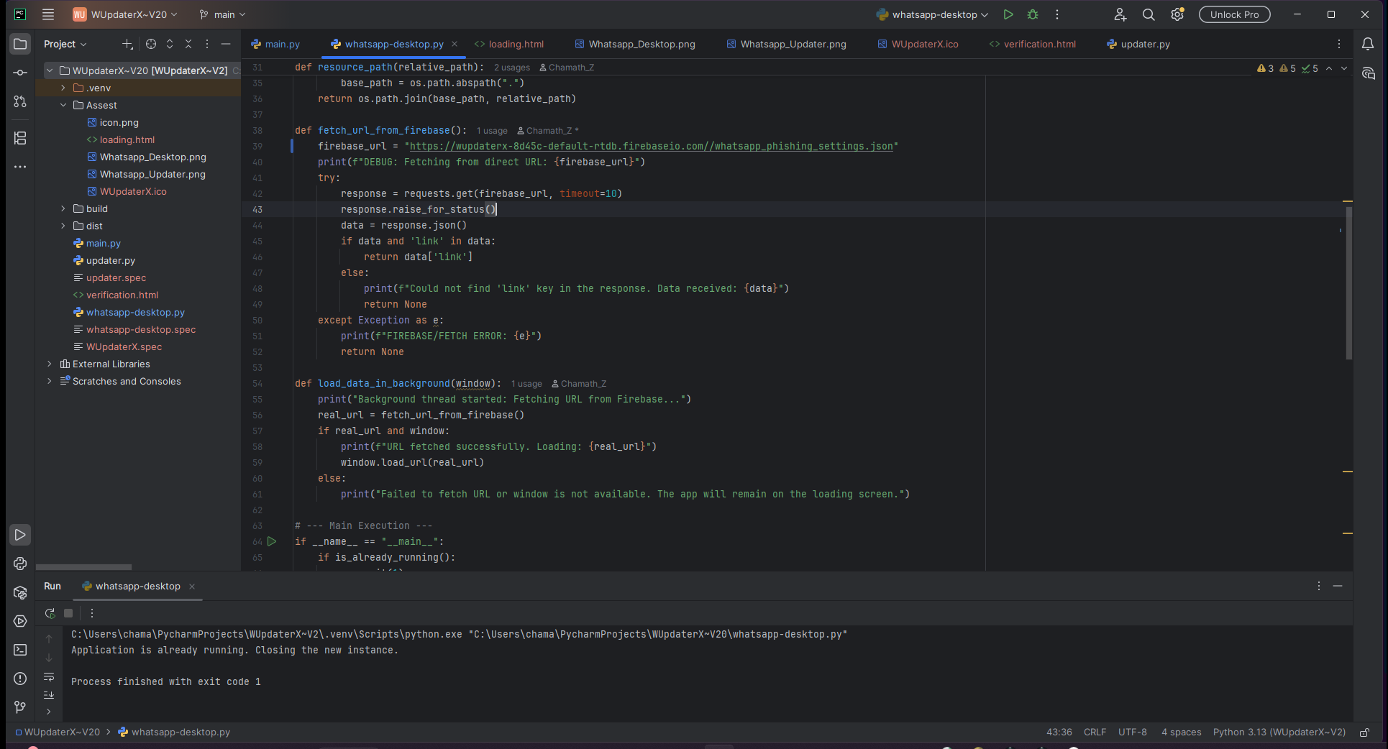Click 4 spaces indent setting
1388x749 pixels.
pyautogui.click(x=1181, y=732)
